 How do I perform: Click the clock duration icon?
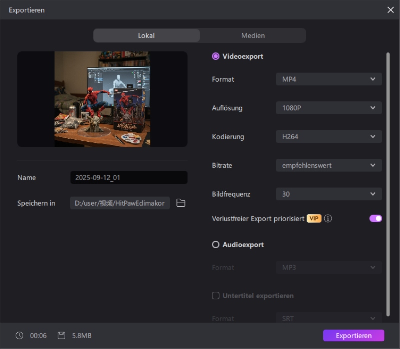[19, 335]
